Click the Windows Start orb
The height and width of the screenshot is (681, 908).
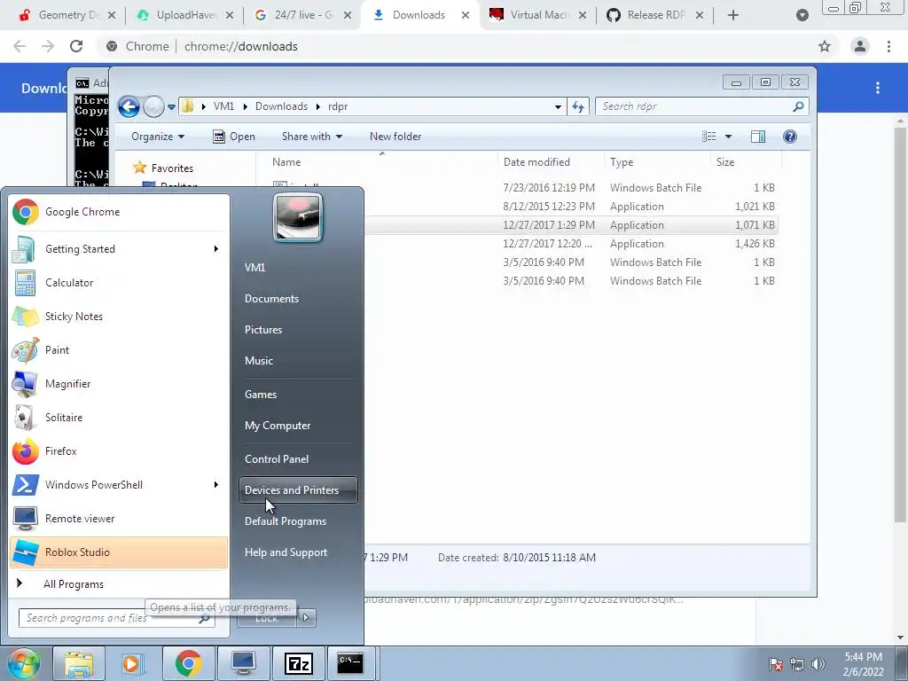(x=23, y=663)
